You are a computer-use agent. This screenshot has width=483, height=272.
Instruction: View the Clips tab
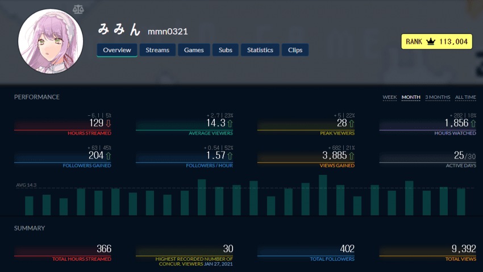click(295, 50)
